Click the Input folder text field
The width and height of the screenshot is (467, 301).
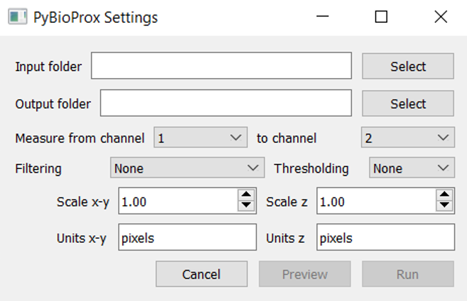[221, 67]
